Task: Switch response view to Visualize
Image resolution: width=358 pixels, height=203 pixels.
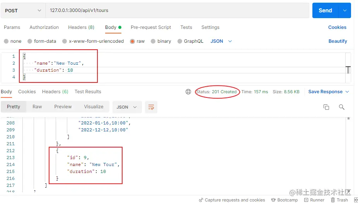Action: (94, 107)
